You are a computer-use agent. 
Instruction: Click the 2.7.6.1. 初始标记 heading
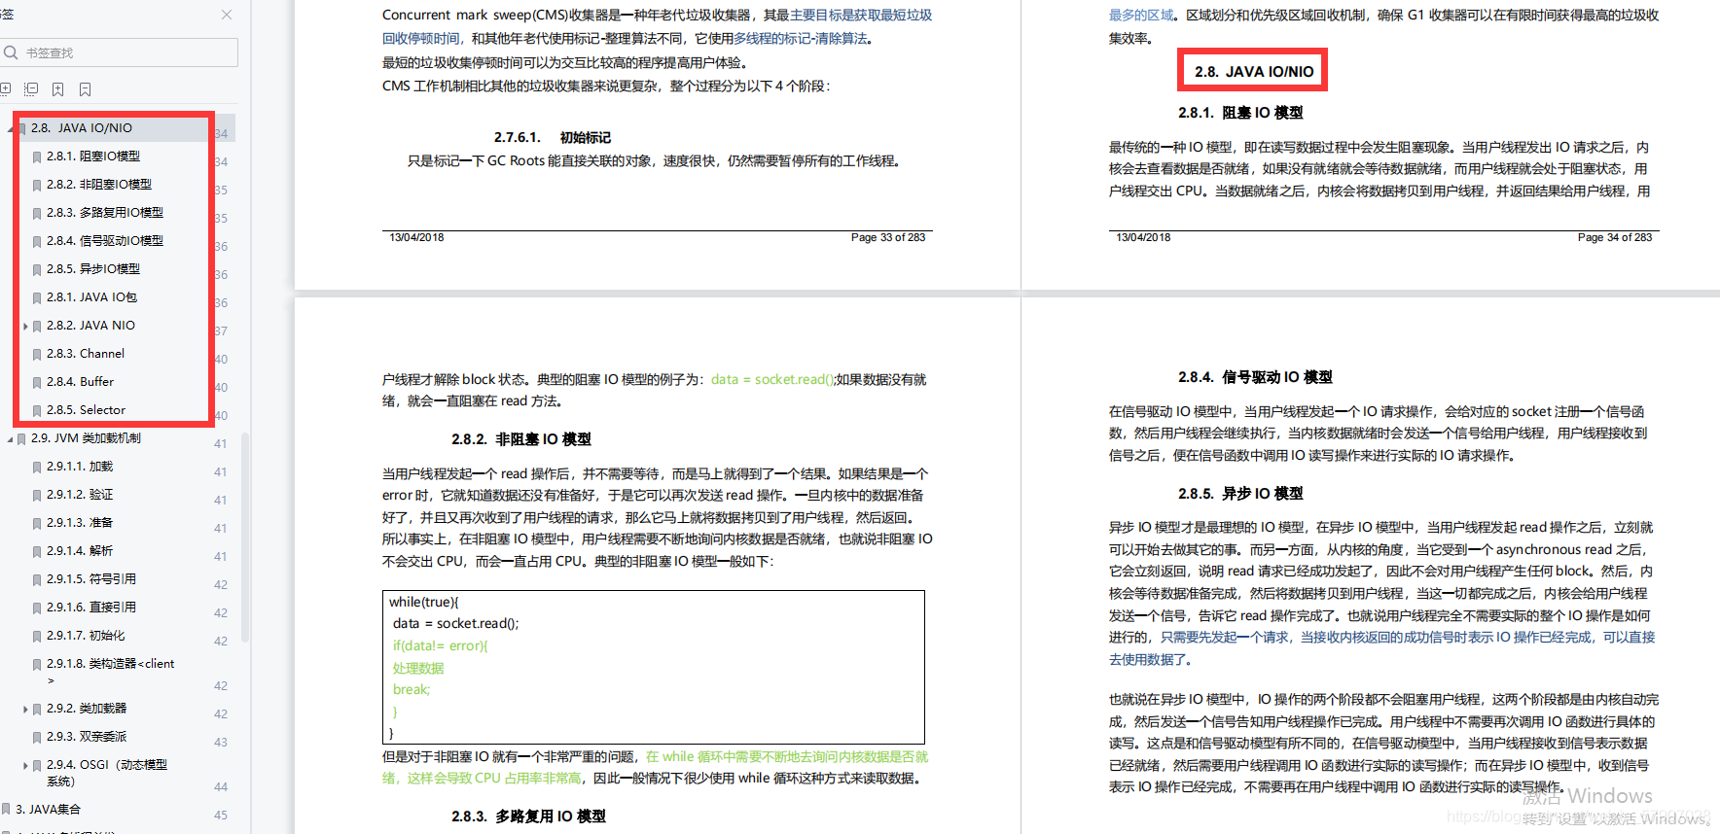point(553,138)
